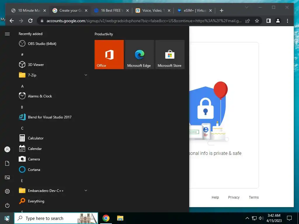Open the Microsoft Edge tile
The width and height of the screenshot is (299, 224).
click(139, 55)
